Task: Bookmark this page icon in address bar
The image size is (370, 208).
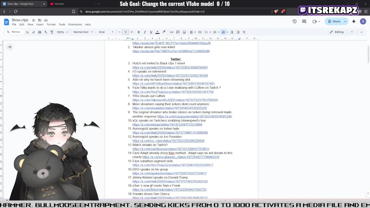Action: (73, 12)
